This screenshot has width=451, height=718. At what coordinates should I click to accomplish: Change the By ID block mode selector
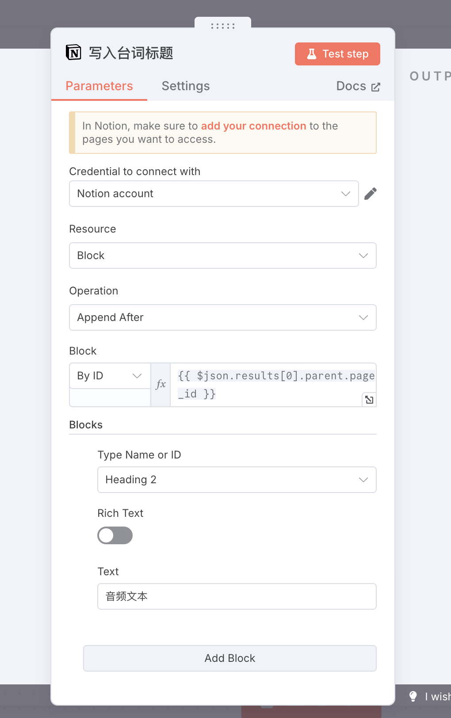[x=110, y=376]
